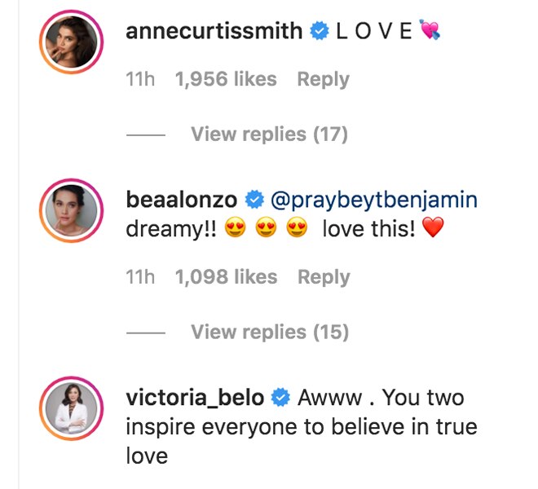The height and width of the screenshot is (489, 538).
Task: Reply to annecurtissmith's comment
Action: [324, 79]
